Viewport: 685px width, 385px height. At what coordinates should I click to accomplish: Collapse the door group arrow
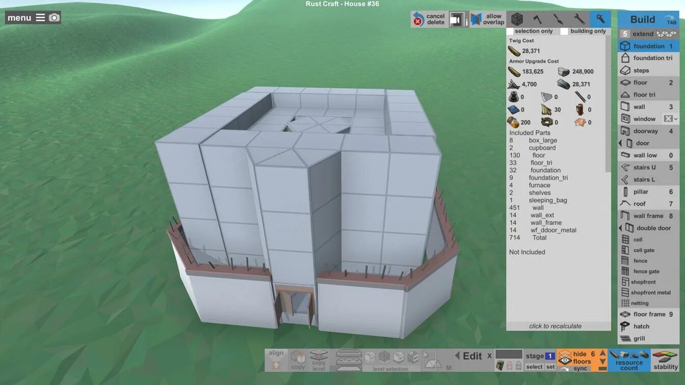click(x=620, y=143)
